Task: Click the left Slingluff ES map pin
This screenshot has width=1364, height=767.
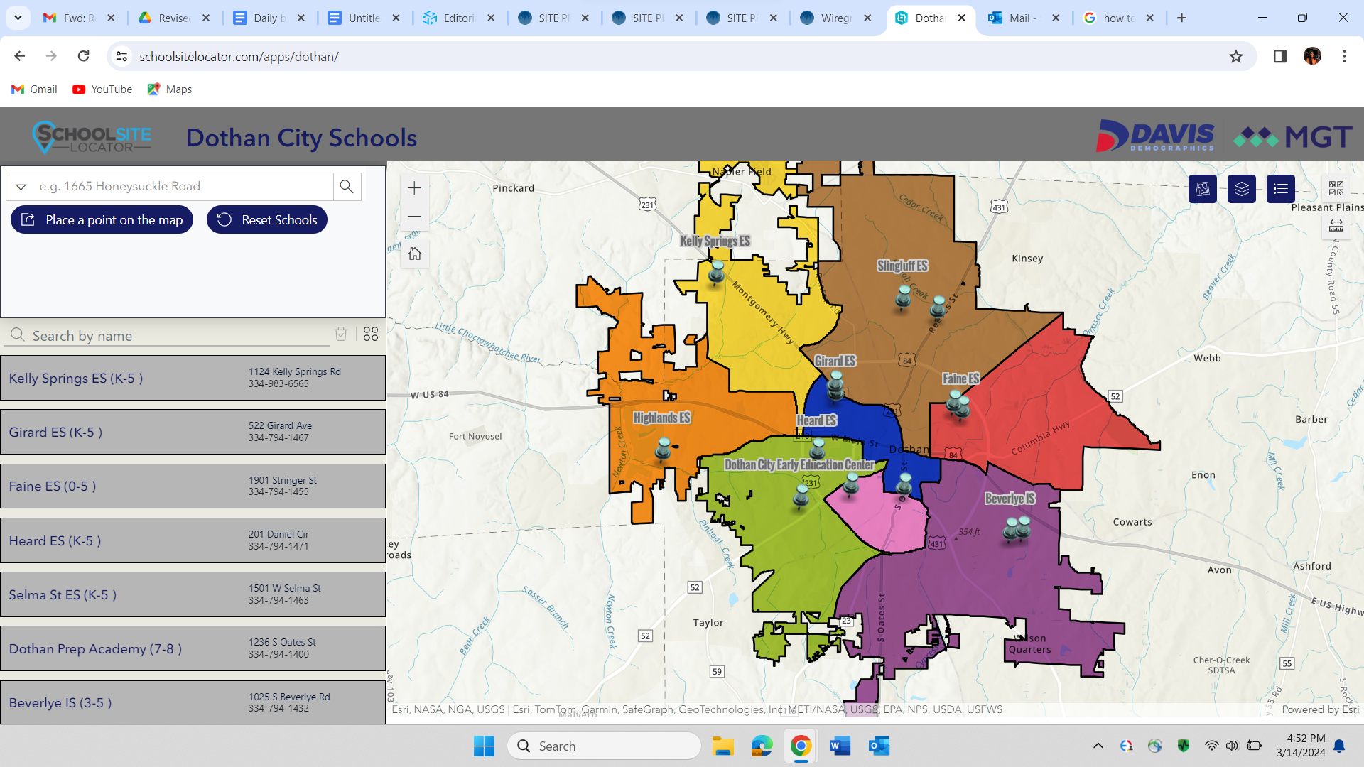Action: [904, 297]
